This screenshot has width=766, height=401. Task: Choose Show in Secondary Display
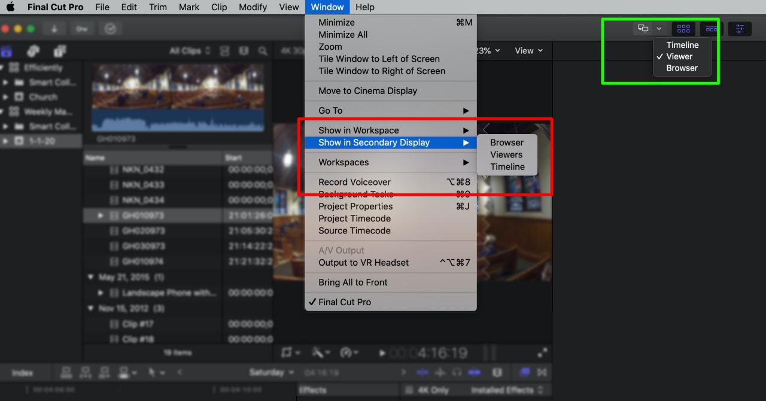coord(391,142)
